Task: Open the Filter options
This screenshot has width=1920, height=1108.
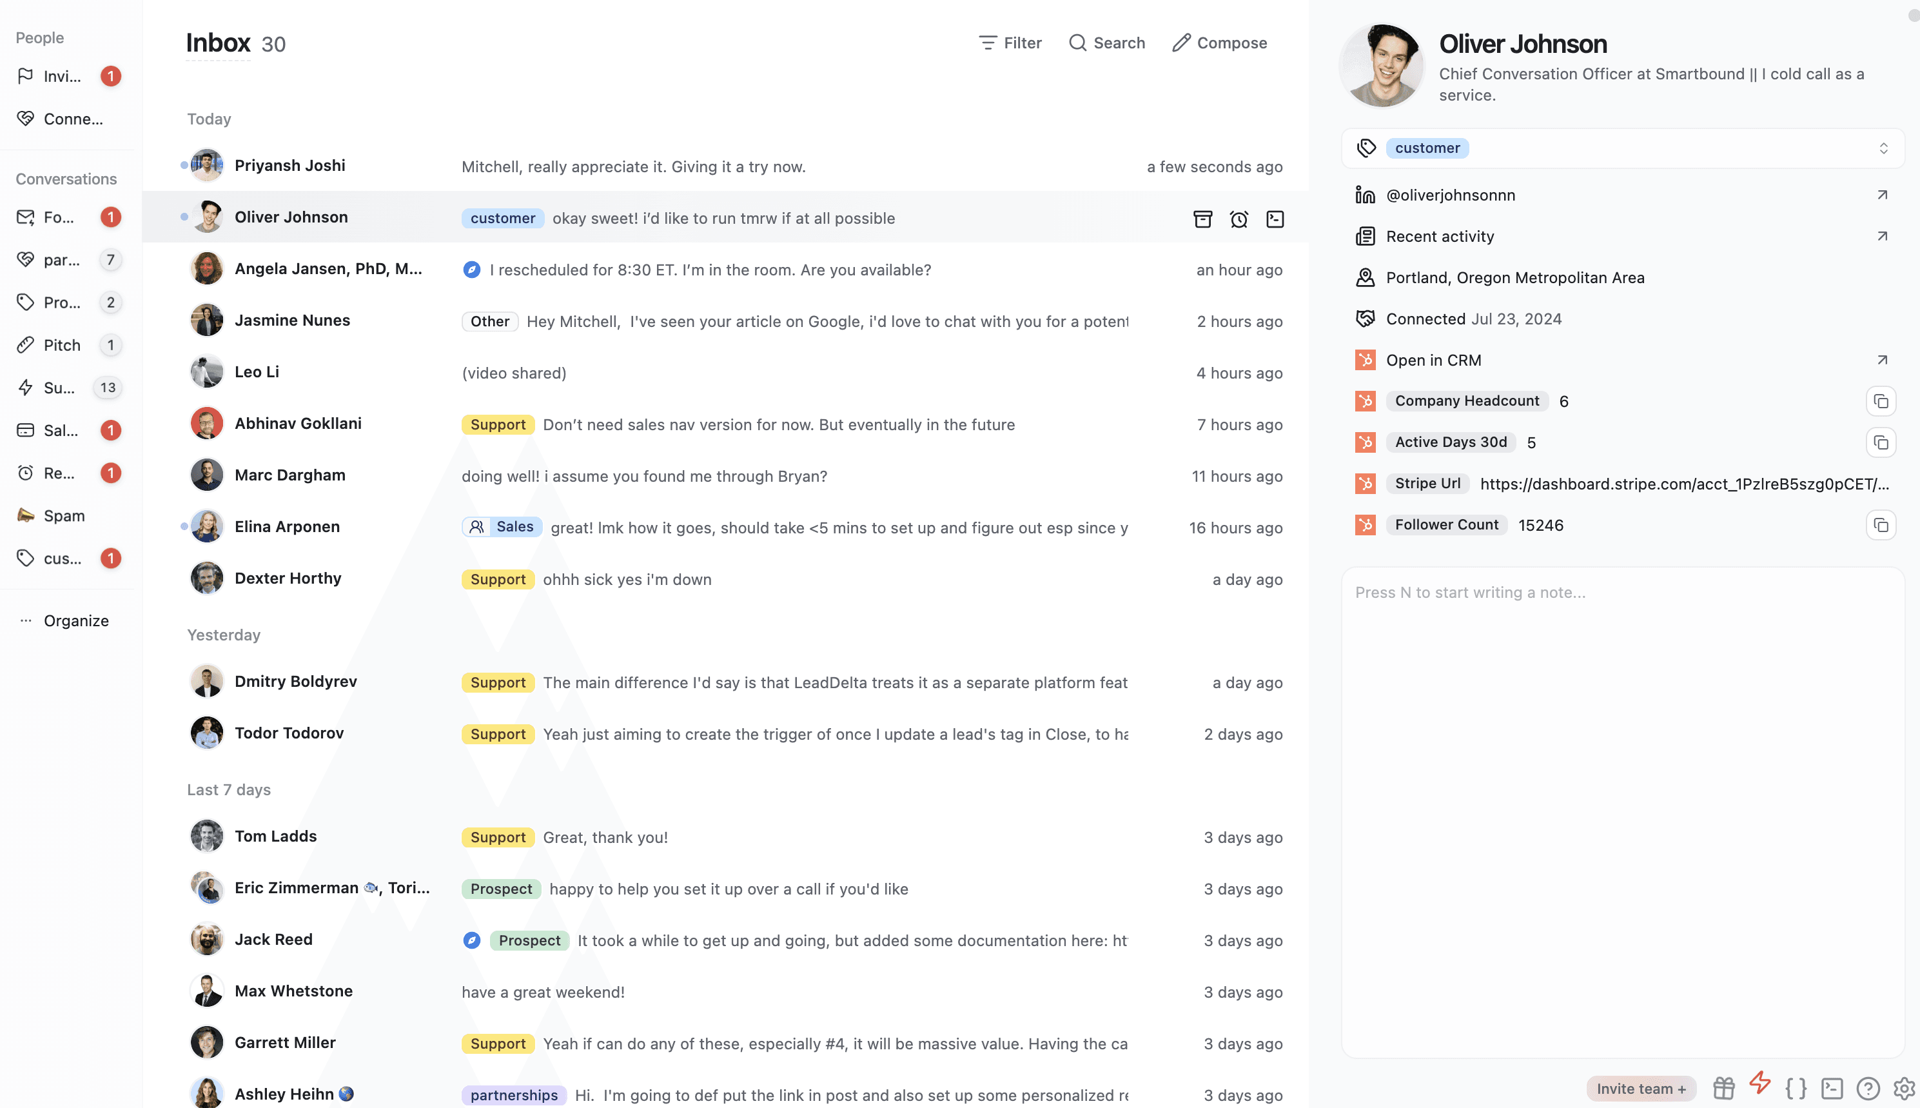Action: (x=1010, y=43)
